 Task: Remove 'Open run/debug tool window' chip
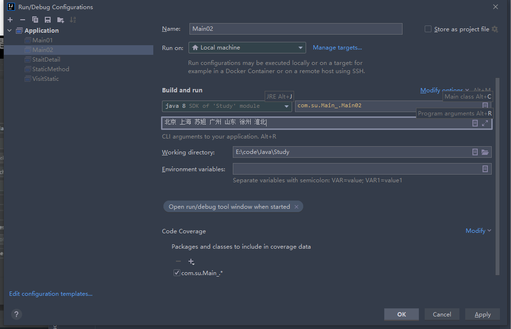[296, 207]
